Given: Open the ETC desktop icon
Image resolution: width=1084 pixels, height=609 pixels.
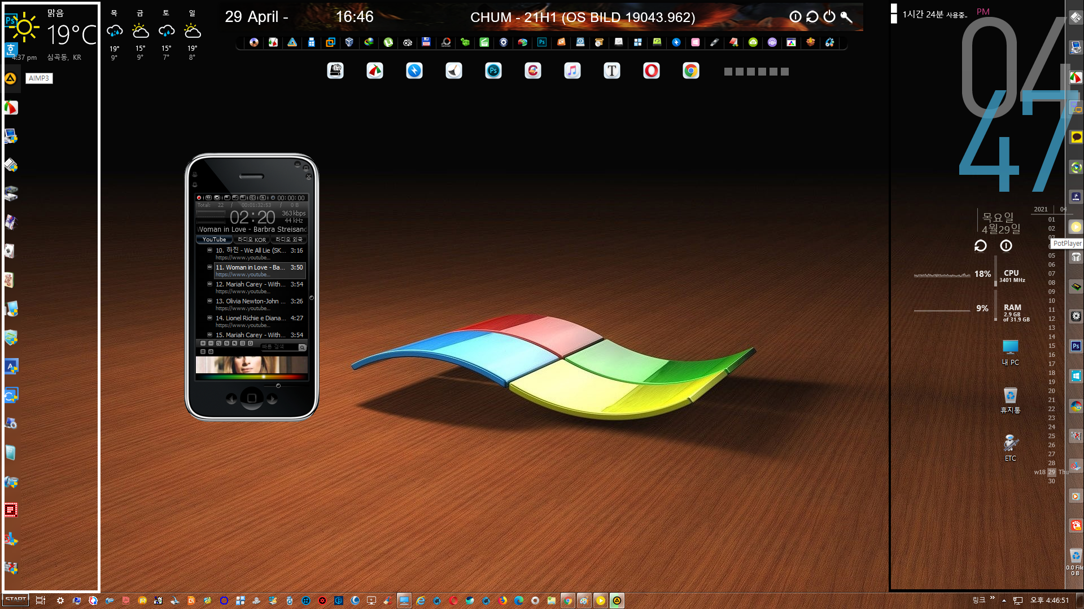Looking at the screenshot, I should [x=1011, y=448].
